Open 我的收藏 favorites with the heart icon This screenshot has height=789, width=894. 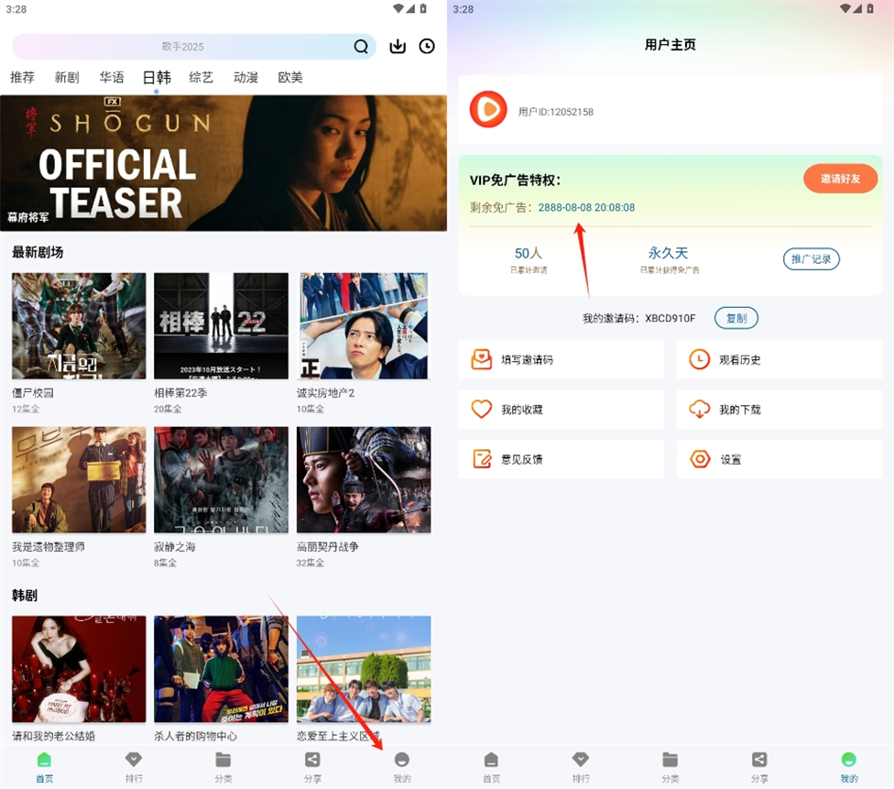(x=561, y=410)
